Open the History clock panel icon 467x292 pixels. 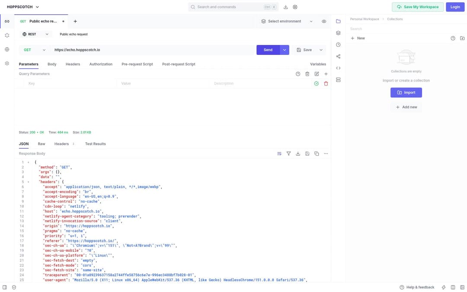[x=338, y=45]
